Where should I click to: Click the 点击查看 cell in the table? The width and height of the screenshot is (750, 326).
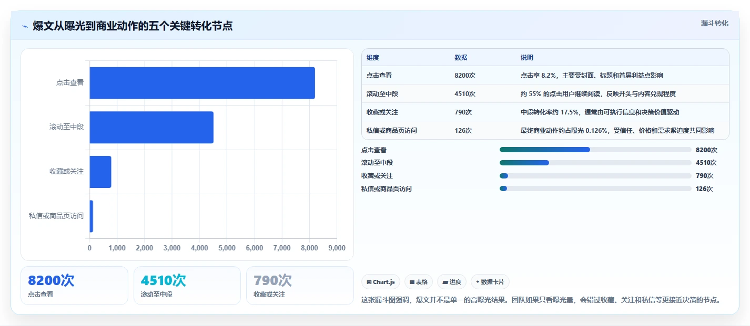tap(379, 76)
